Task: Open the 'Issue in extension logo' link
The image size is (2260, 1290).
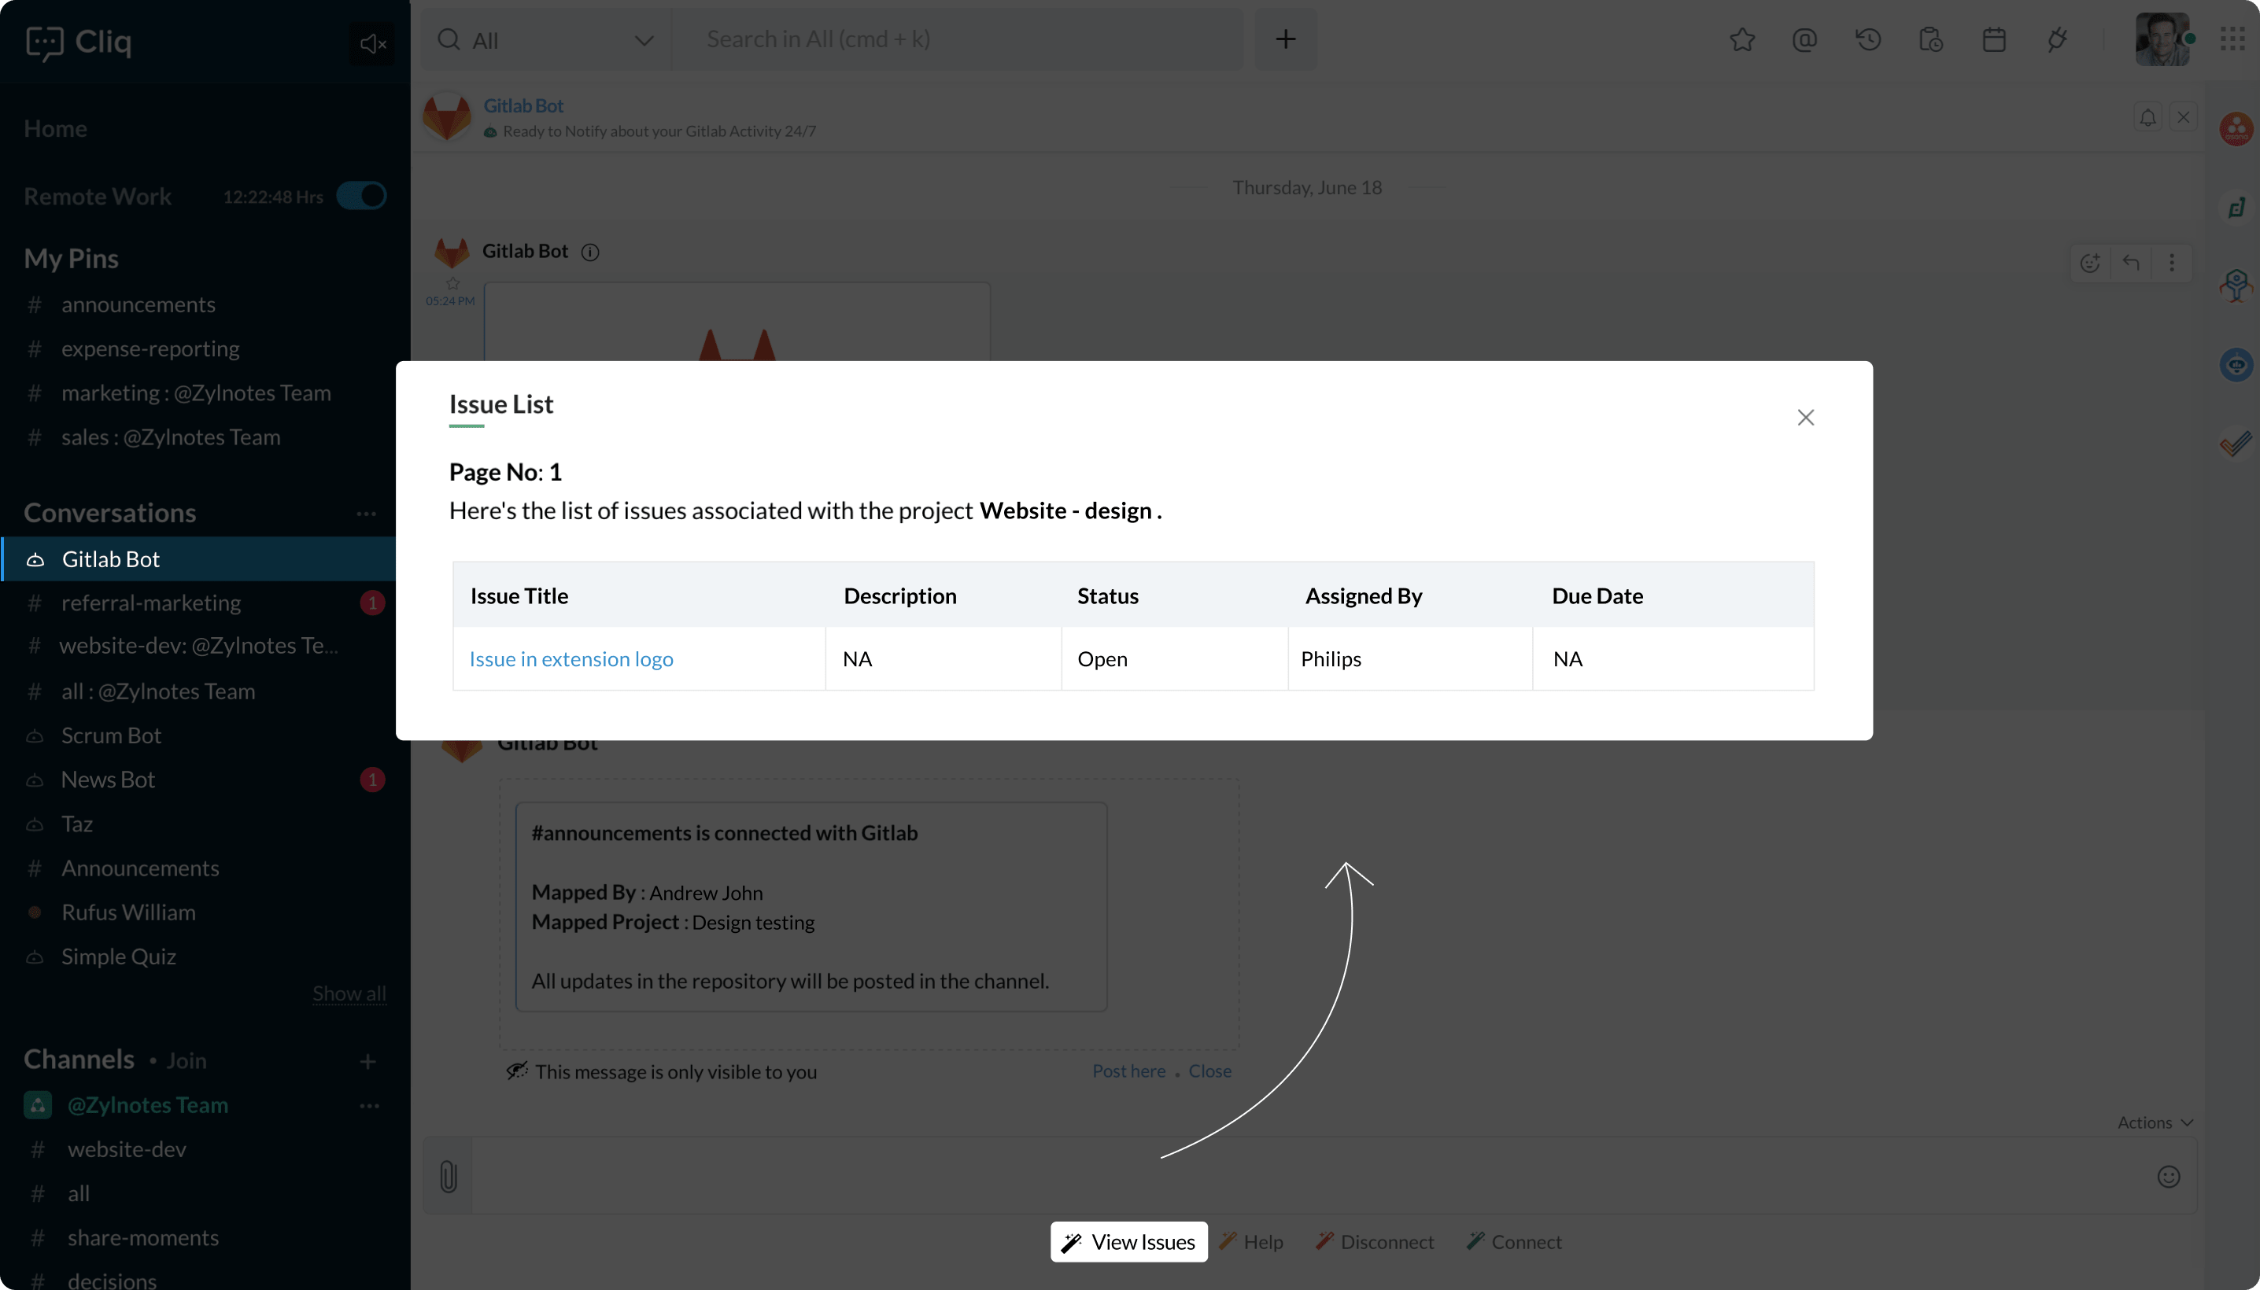Action: click(x=571, y=658)
